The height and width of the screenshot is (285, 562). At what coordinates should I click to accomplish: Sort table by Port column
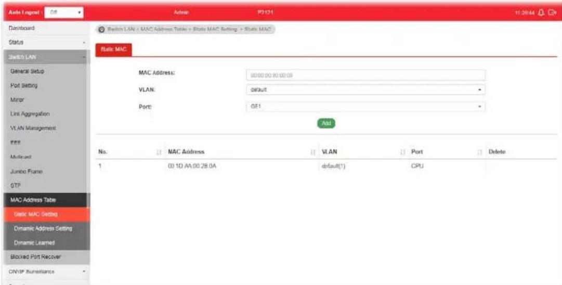point(479,152)
